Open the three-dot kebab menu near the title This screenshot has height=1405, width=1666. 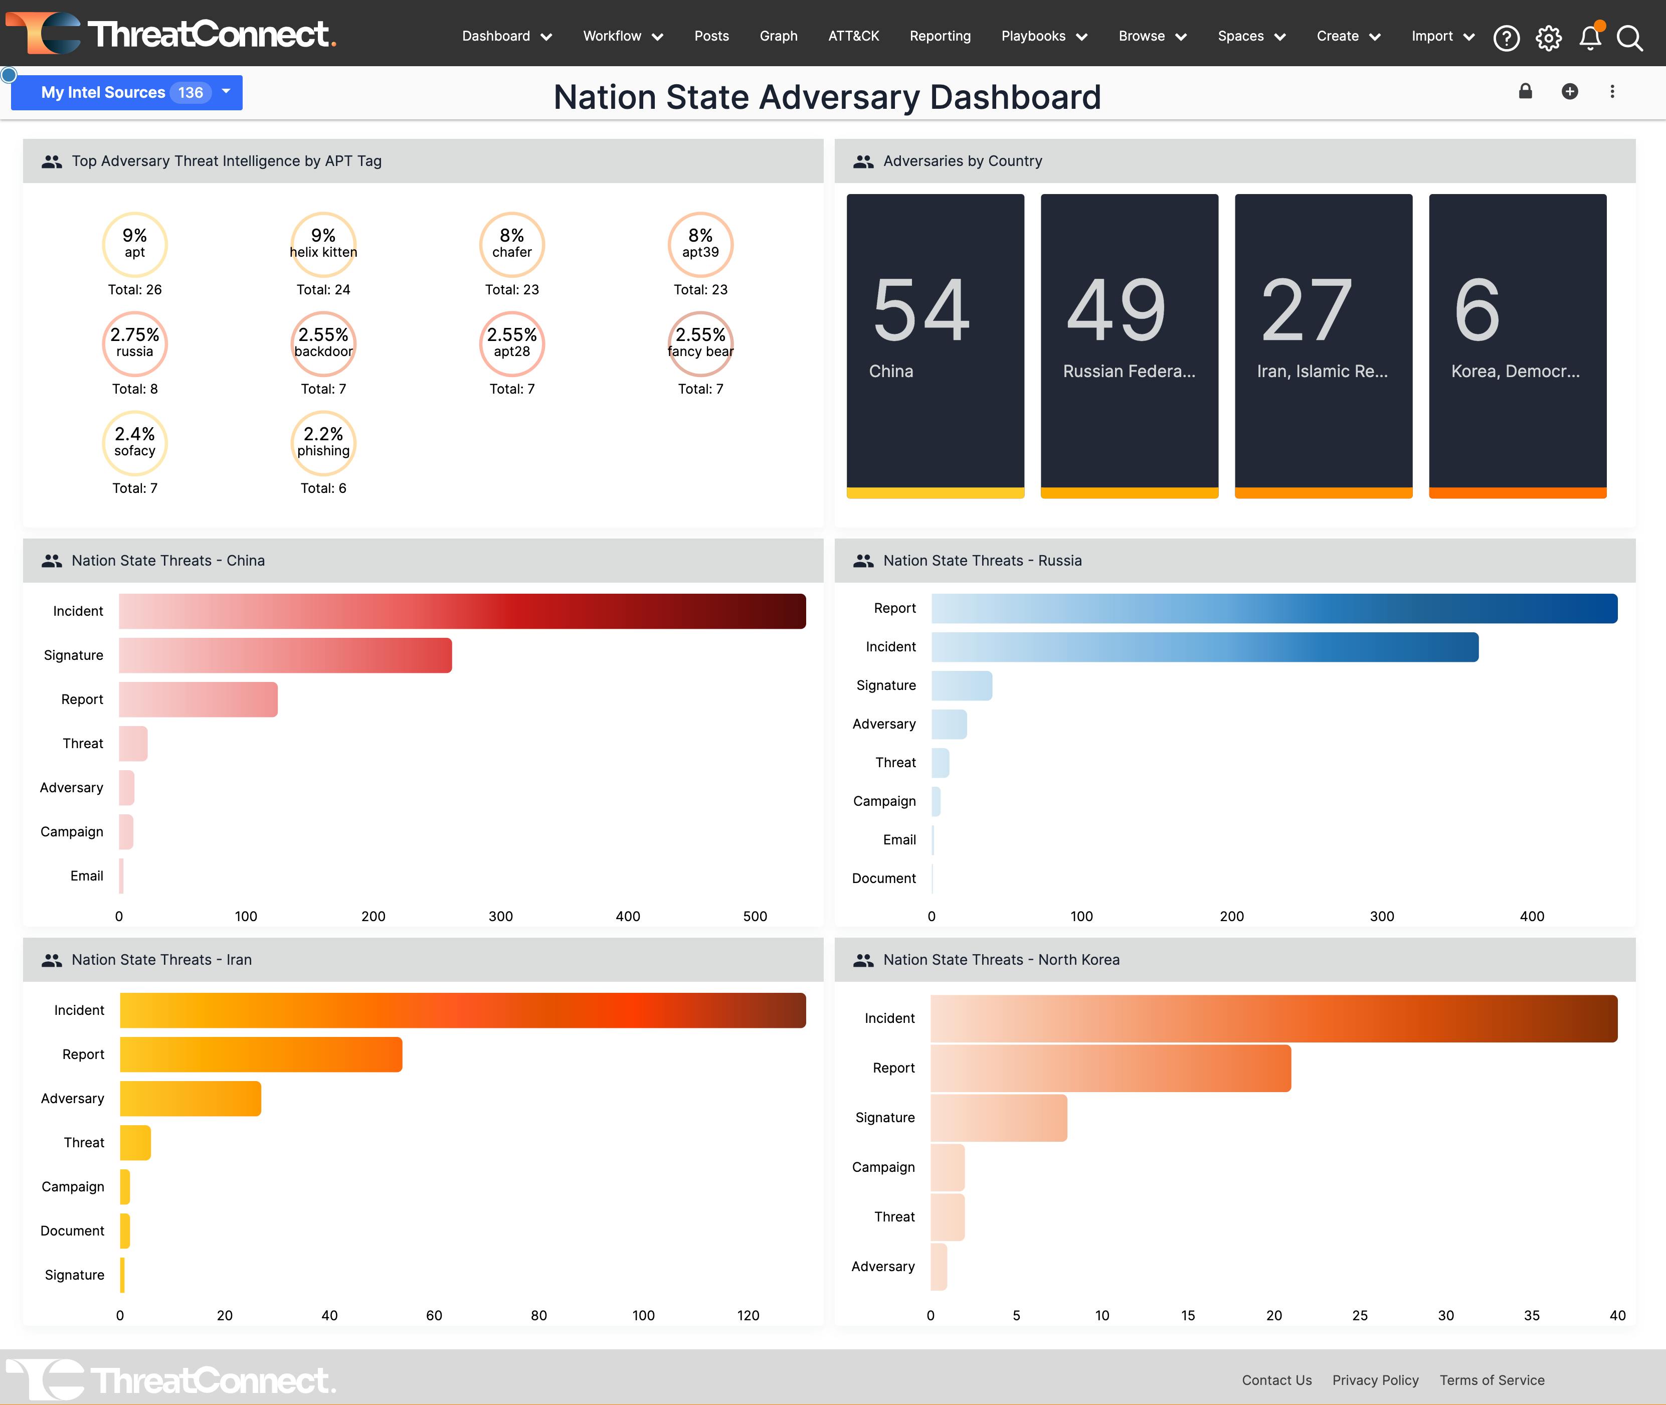(x=1613, y=91)
